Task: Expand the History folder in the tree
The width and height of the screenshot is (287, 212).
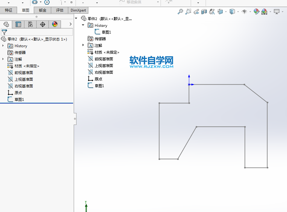Action: pyautogui.click(x=3, y=46)
